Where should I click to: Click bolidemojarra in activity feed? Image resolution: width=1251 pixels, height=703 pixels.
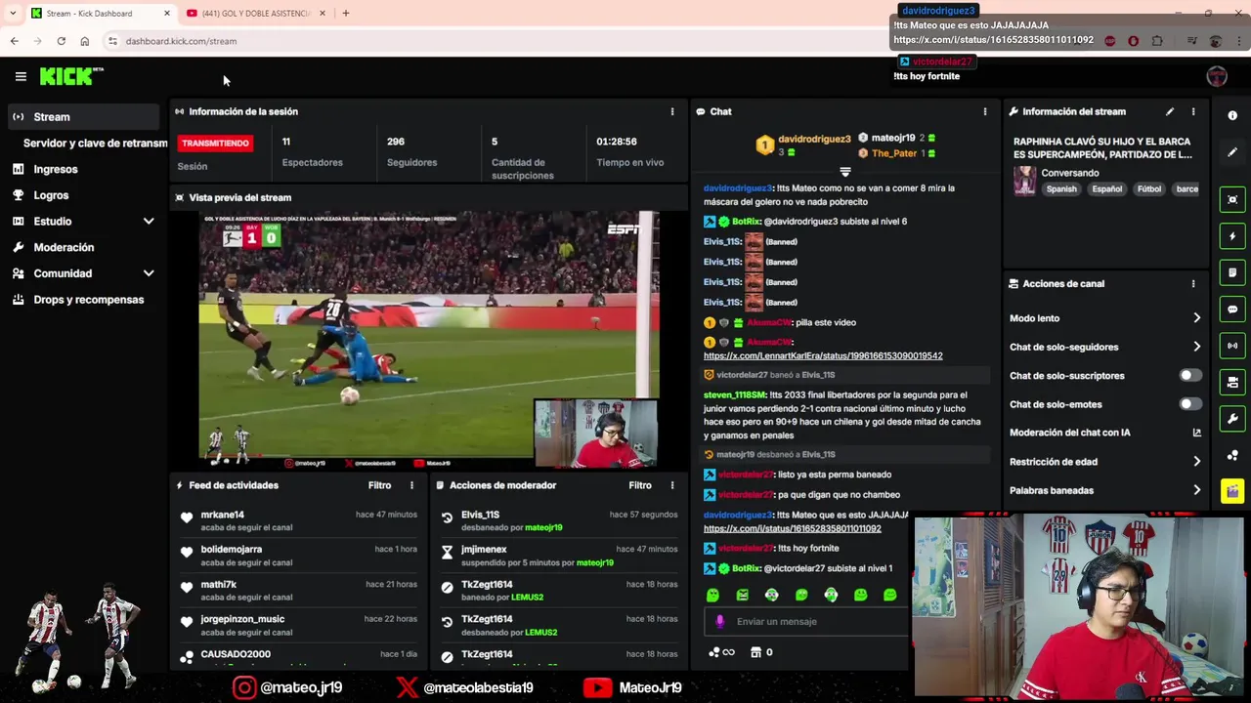tap(232, 549)
